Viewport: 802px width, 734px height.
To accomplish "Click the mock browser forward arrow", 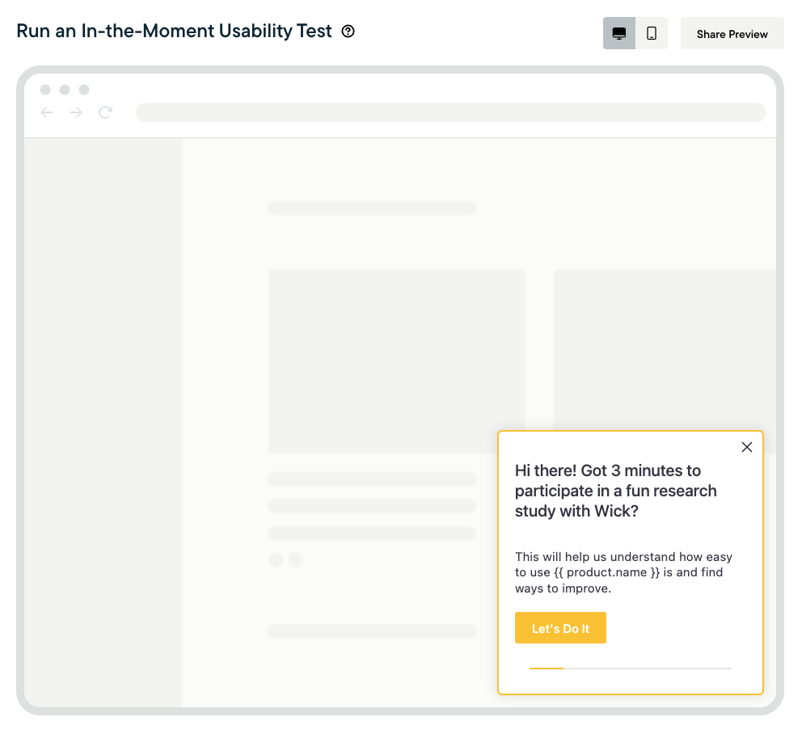I will 76,112.
